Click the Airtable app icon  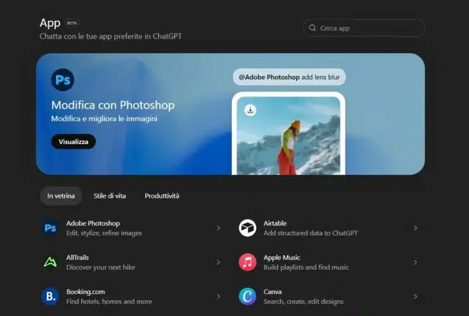[247, 228]
